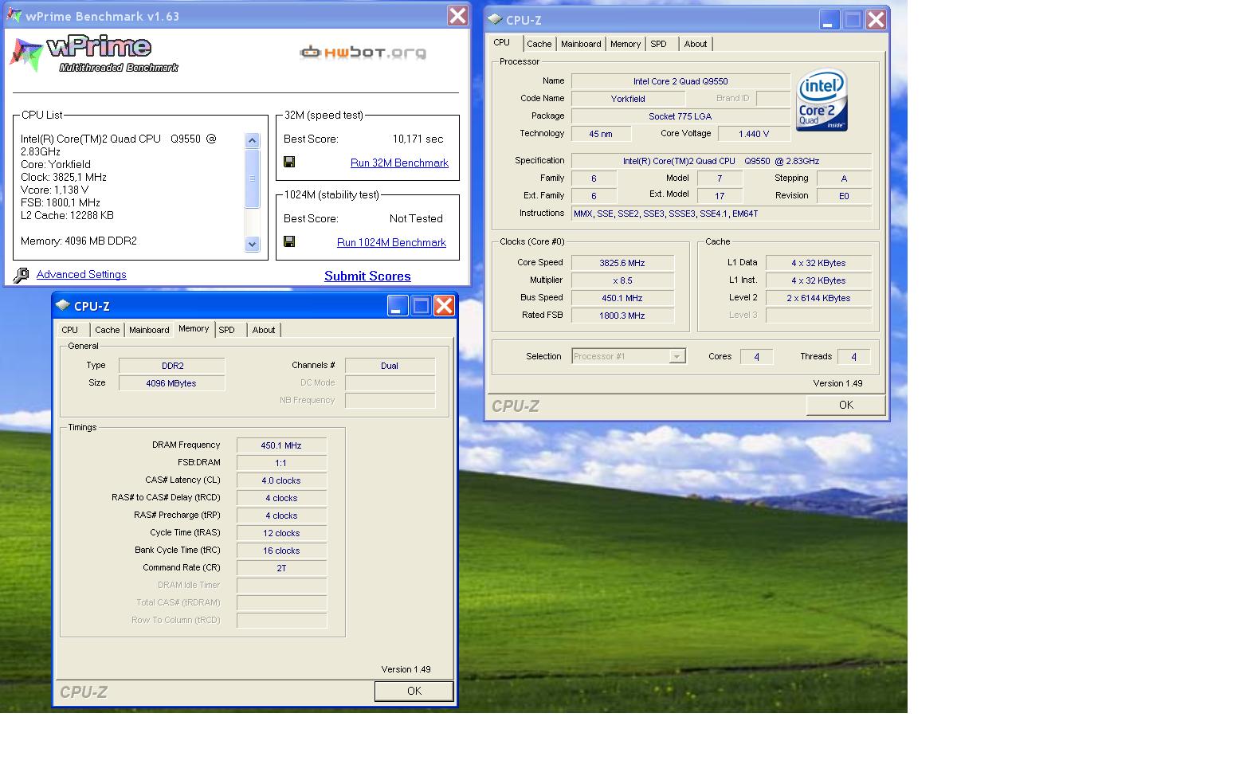
Task: Select Memory tab in memory CPU-Z window
Action: [x=194, y=328]
